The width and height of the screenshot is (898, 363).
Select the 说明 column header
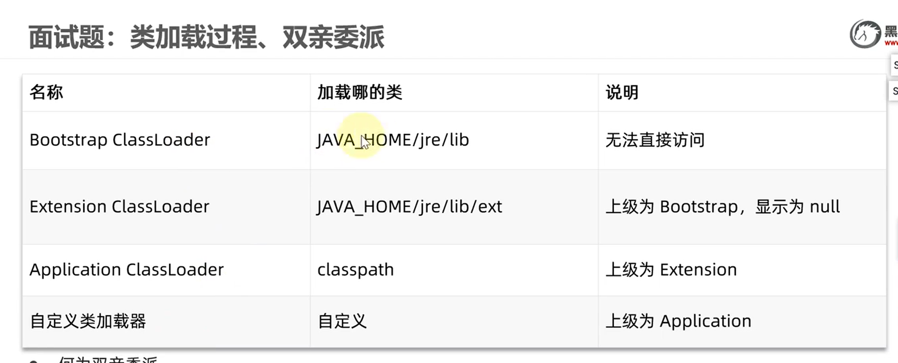pos(622,92)
